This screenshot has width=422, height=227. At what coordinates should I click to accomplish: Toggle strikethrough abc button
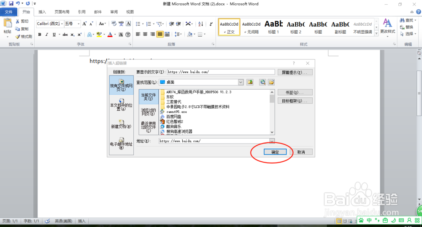pos(65,35)
